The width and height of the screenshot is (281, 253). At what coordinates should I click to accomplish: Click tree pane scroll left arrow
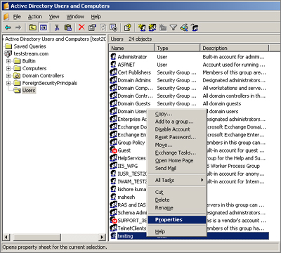(x=6, y=237)
